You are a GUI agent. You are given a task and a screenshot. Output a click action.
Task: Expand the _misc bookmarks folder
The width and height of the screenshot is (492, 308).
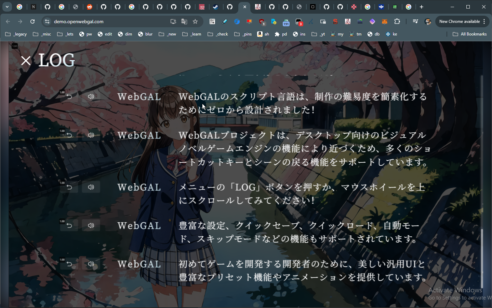pos(42,34)
